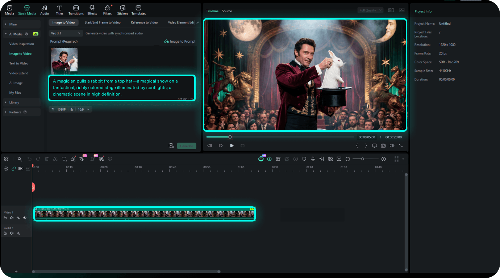Take a snapshot with the camera icon
Image resolution: width=500 pixels, height=278 pixels.
(x=383, y=146)
